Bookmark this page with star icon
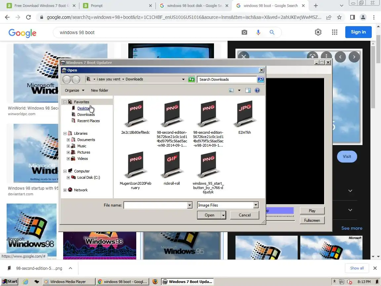The height and width of the screenshot is (286, 381). point(339,17)
